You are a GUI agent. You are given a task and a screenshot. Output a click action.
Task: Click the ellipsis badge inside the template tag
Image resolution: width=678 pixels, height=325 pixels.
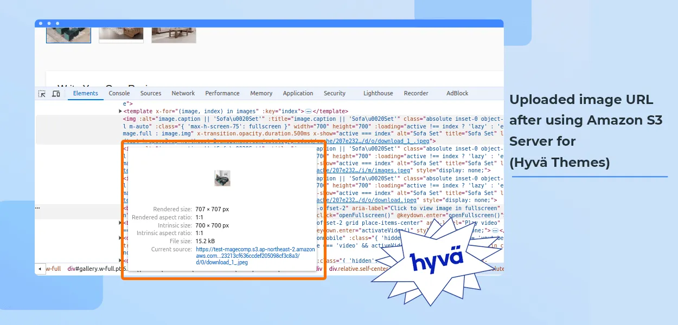pos(308,111)
